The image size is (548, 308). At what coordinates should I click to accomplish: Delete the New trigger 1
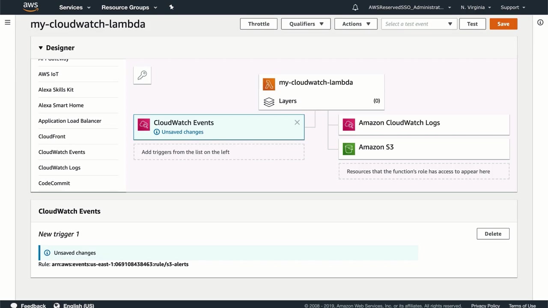click(x=493, y=234)
